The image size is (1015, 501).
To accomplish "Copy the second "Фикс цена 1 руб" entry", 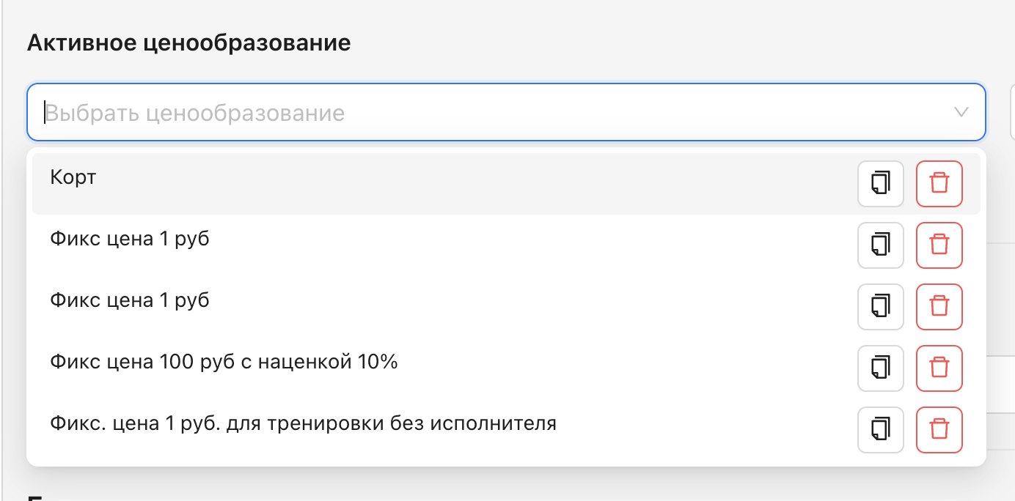I will [x=880, y=307].
